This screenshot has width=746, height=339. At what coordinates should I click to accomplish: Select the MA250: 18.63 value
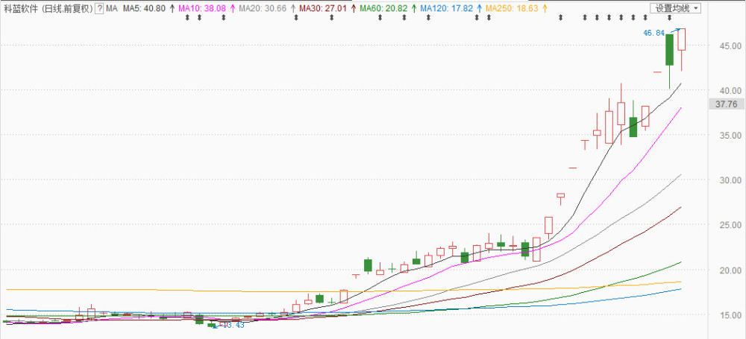click(511, 8)
